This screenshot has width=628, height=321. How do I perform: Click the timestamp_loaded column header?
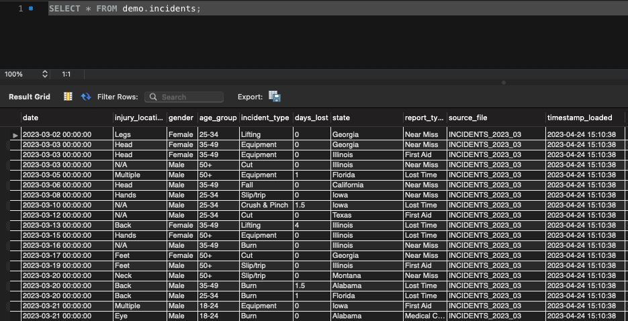point(585,118)
